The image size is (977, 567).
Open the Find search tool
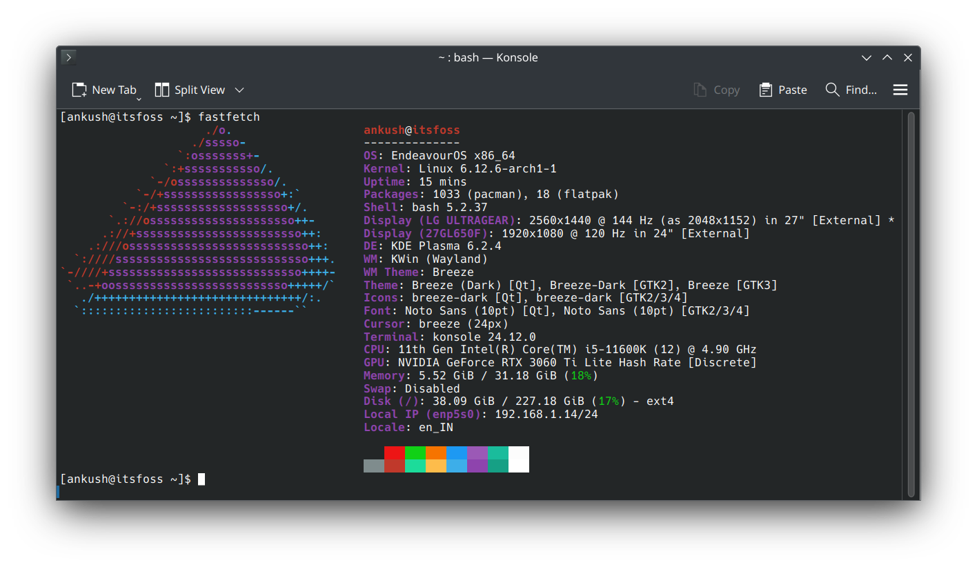click(x=851, y=90)
